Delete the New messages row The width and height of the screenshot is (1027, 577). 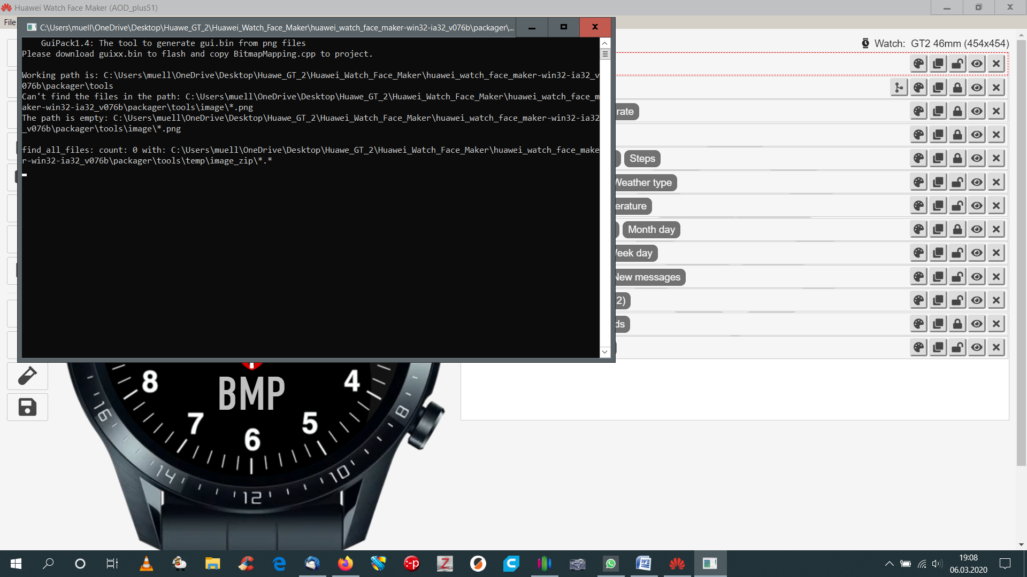click(996, 277)
